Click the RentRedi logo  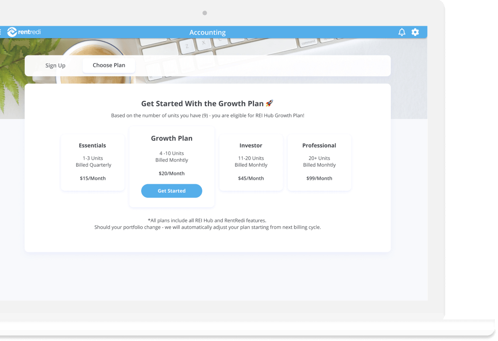tap(24, 32)
